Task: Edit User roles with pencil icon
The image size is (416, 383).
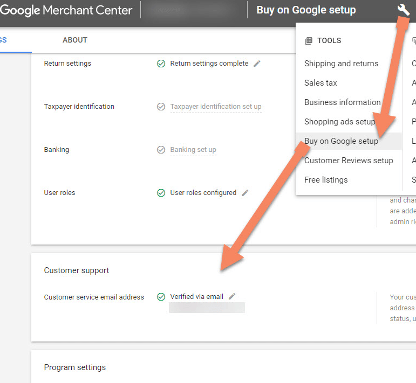Action: (245, 193)
